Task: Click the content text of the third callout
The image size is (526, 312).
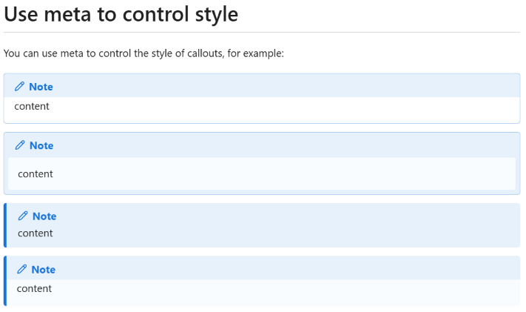Action: 36,233
